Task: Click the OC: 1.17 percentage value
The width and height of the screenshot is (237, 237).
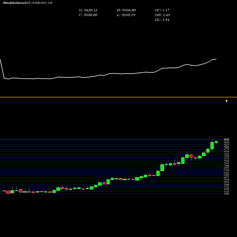Action: point(162,10)
